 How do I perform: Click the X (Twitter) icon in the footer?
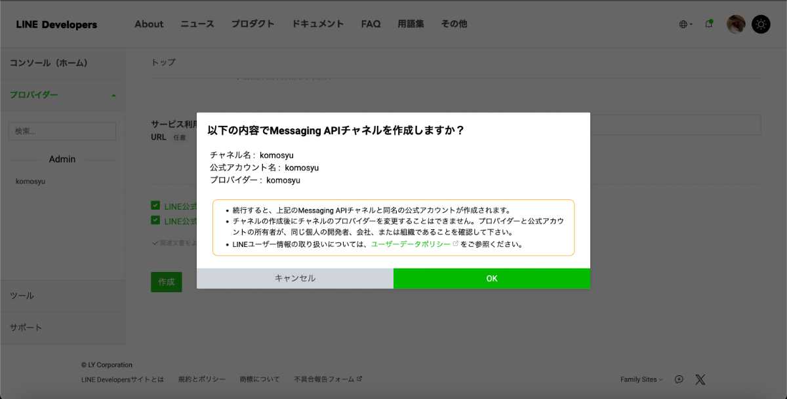tap(700, 379)
